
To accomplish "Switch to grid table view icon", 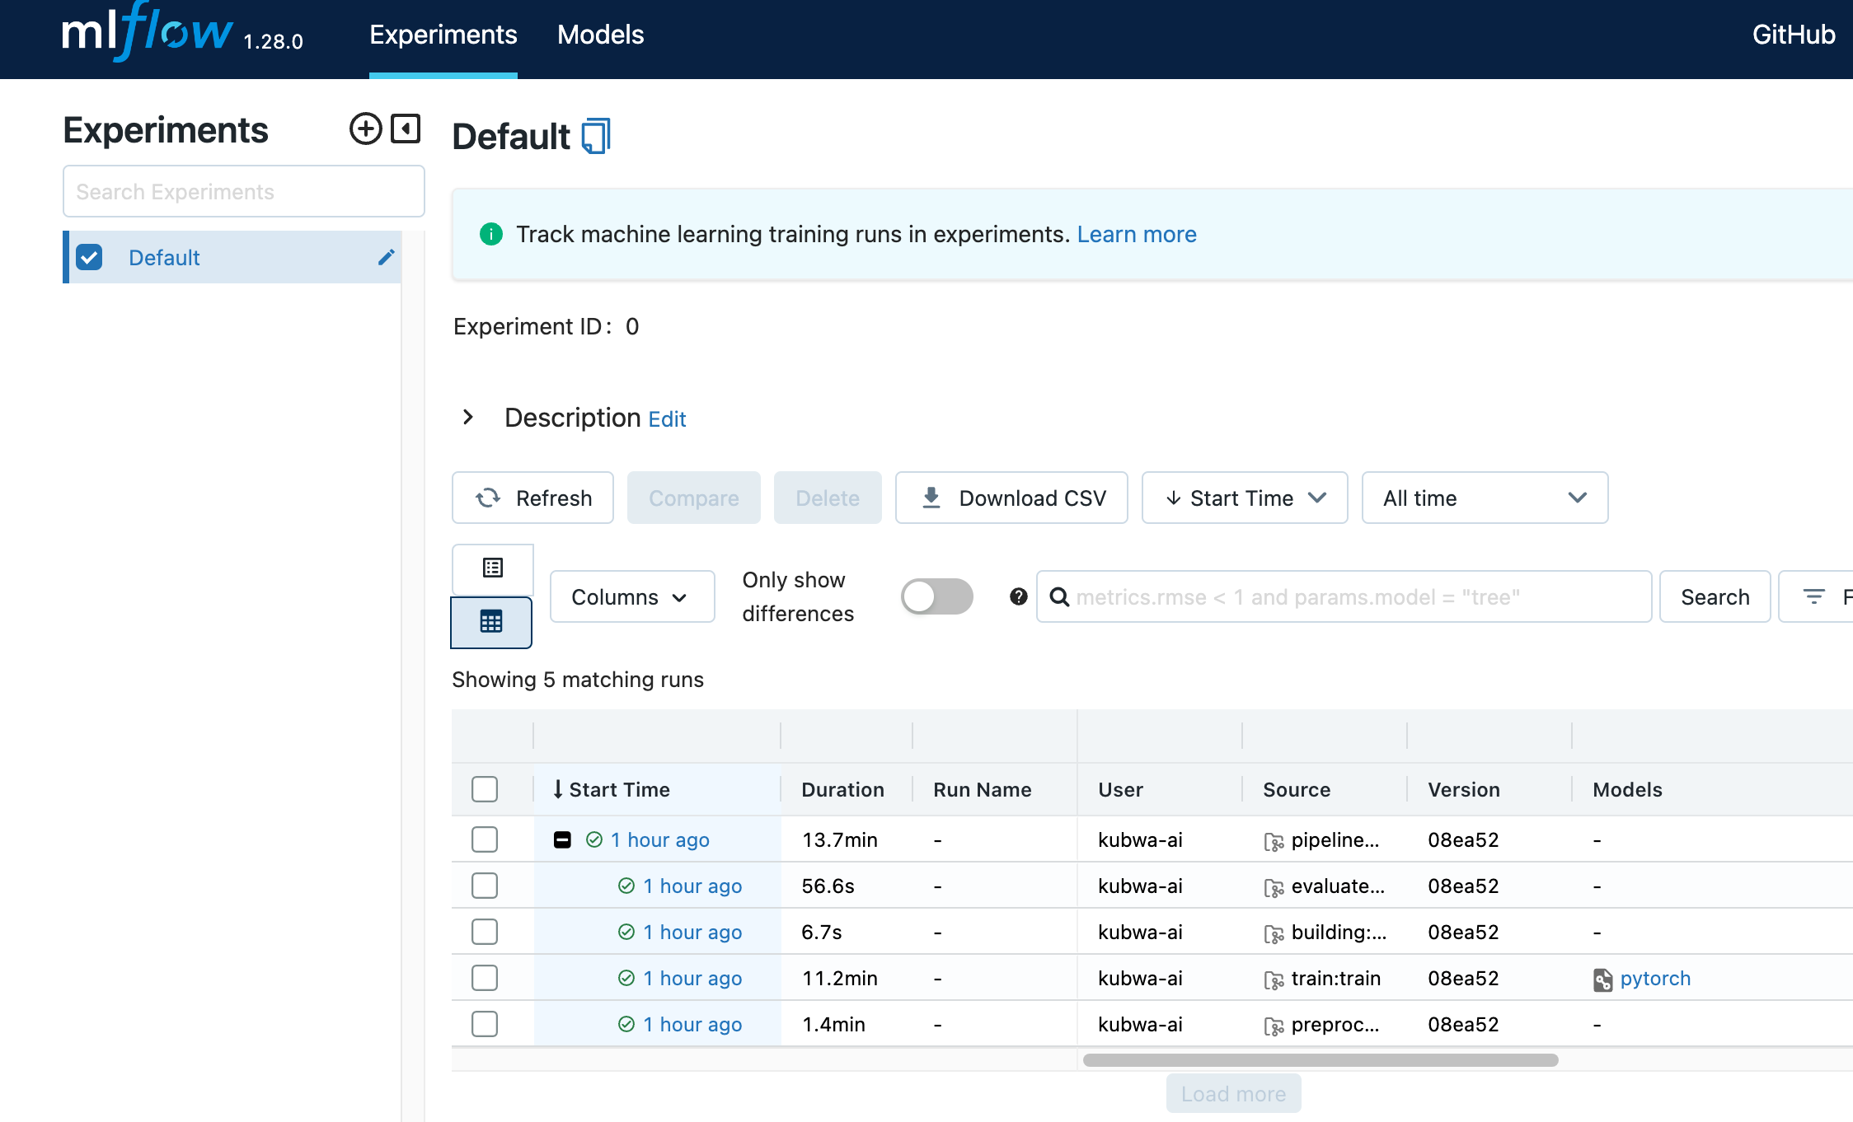I will (491, 622).
